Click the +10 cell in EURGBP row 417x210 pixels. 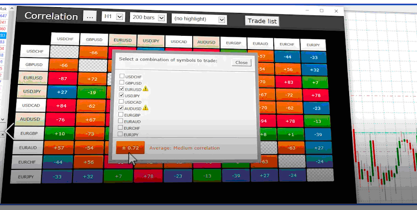tap(59, 134)
